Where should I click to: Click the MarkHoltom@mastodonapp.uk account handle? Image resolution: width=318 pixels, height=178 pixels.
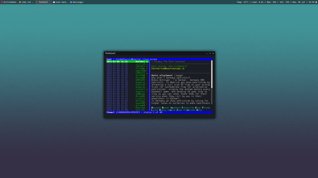[168, 69]
